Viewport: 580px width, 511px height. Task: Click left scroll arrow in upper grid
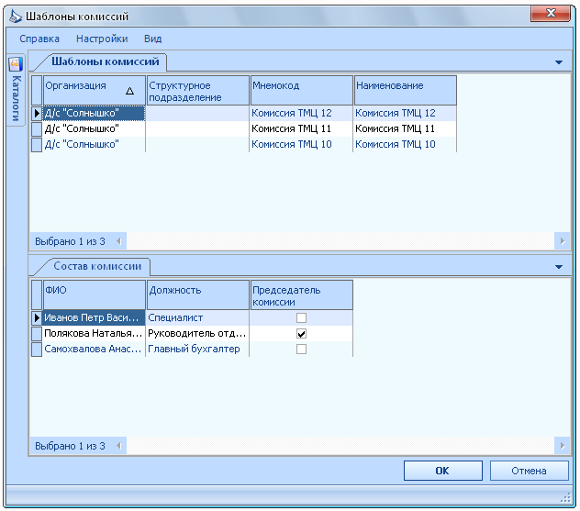(x=118, y=241)
